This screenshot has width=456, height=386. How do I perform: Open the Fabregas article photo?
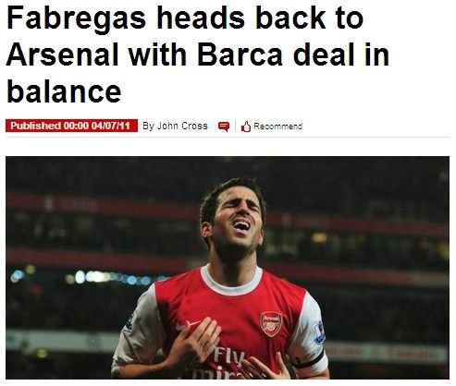tap(228, 268)
